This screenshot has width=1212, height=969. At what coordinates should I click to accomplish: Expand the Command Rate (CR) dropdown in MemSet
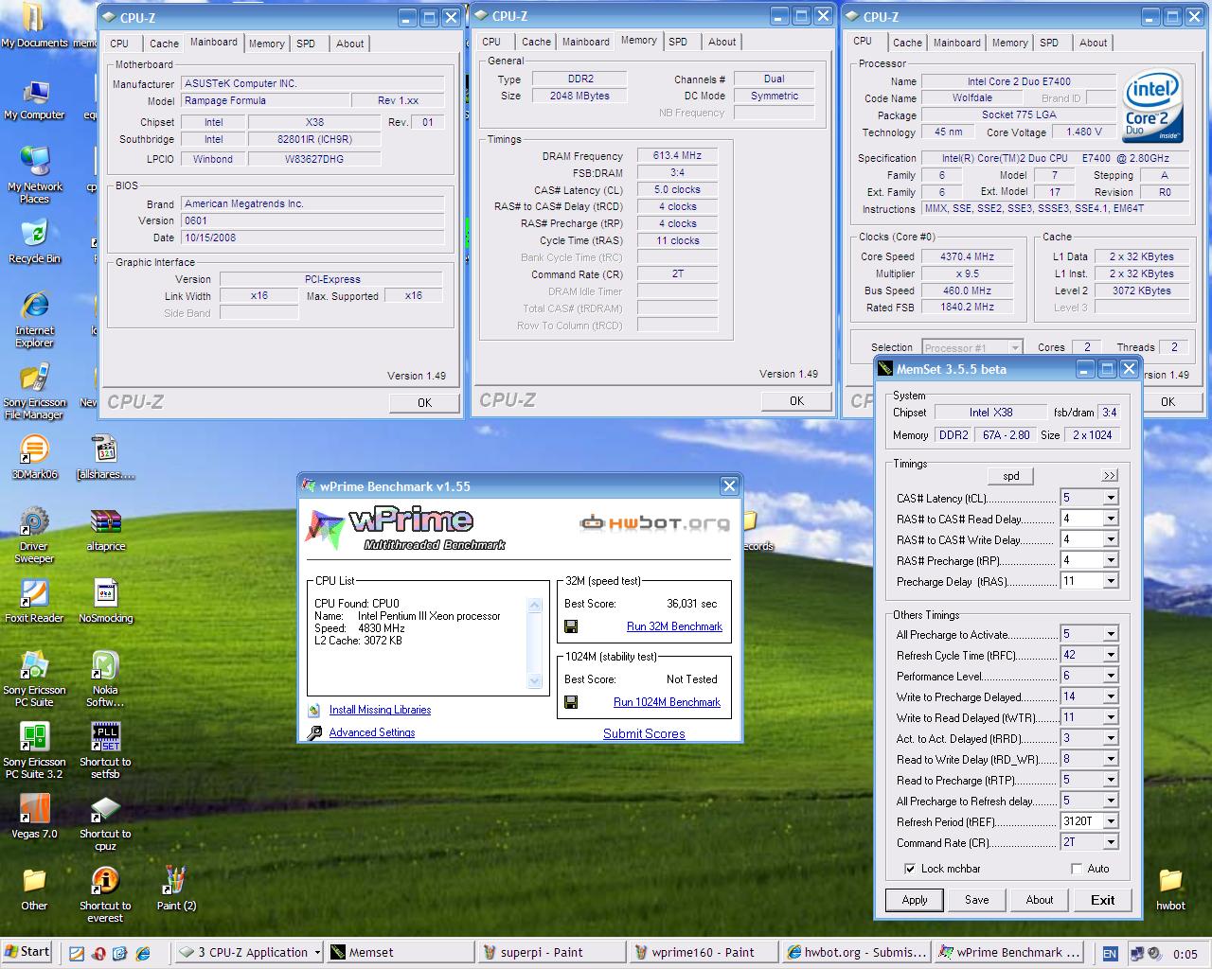(x=1111, y=842)
